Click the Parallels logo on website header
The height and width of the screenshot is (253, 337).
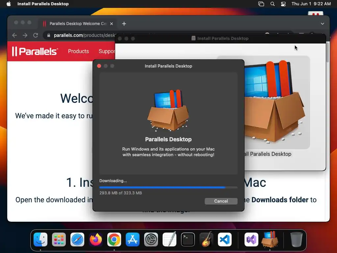(35, 51)
